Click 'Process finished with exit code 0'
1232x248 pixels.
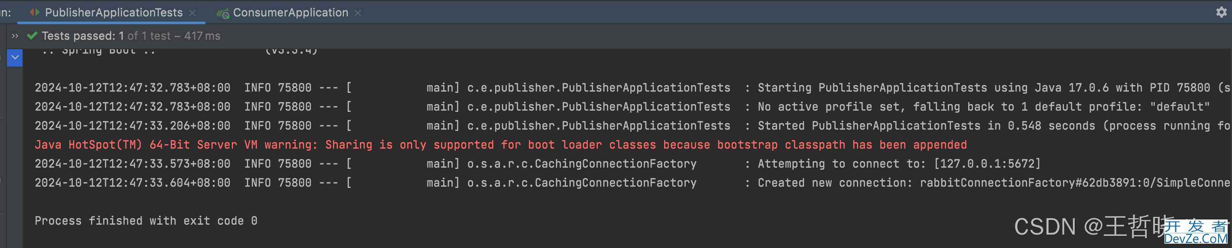(146, 221)
